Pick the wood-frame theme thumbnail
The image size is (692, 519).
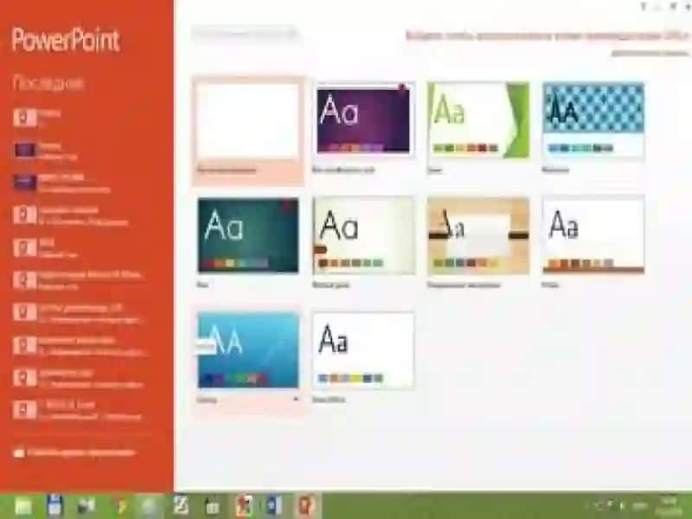(x=478, y=235)
